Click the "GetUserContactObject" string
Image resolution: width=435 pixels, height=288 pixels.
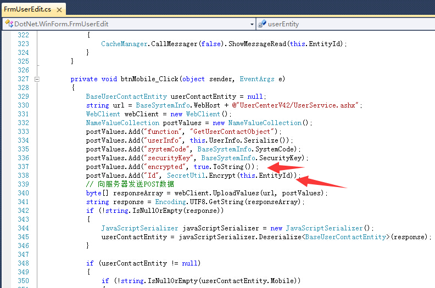point(233,132)
